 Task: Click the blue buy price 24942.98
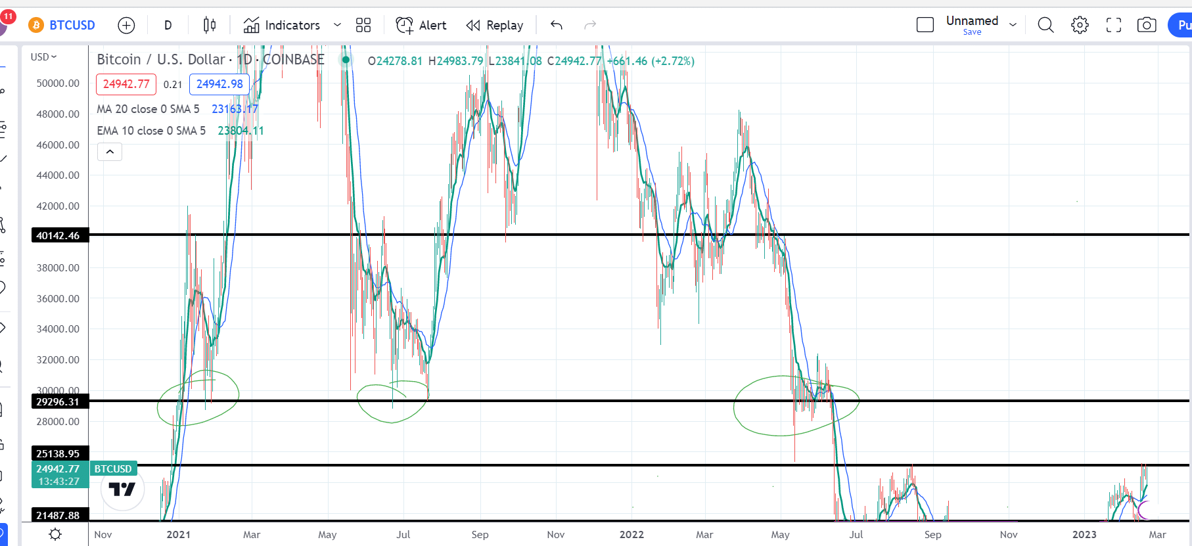(x=219, y=84)
